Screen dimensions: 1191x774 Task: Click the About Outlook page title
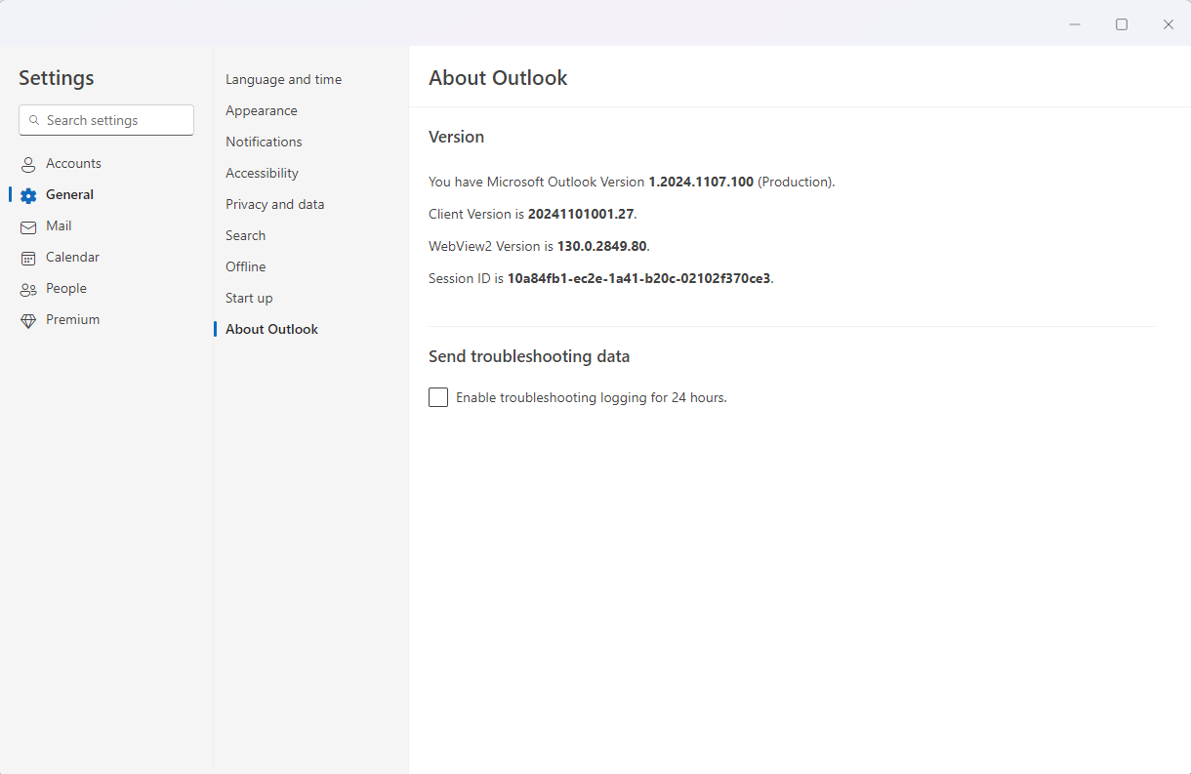(x=498, y=78)
